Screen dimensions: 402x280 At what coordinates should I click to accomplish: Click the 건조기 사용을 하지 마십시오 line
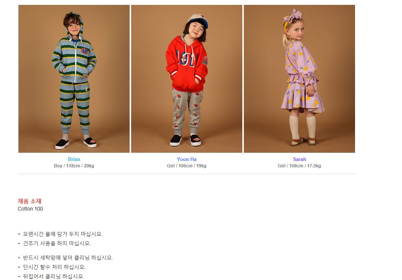(x=57, y=243)
